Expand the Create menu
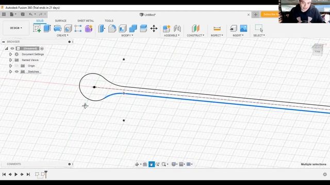 click(x=62, y=35)
